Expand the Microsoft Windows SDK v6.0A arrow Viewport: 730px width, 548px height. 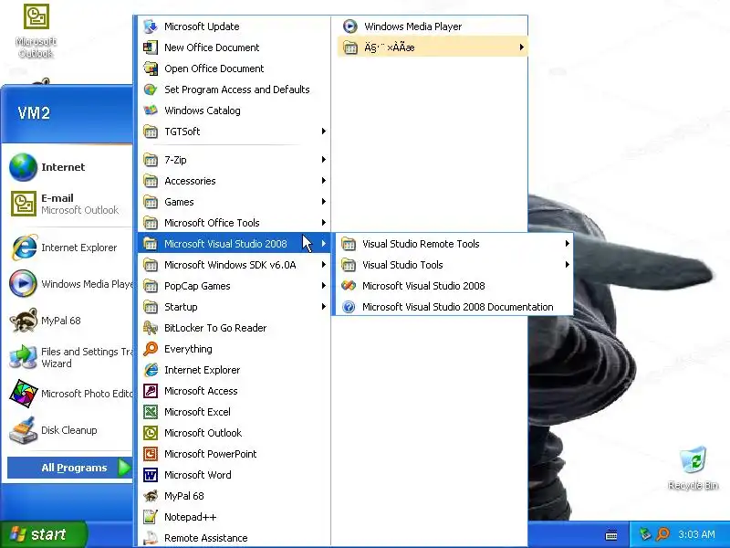tap(324, 265)
